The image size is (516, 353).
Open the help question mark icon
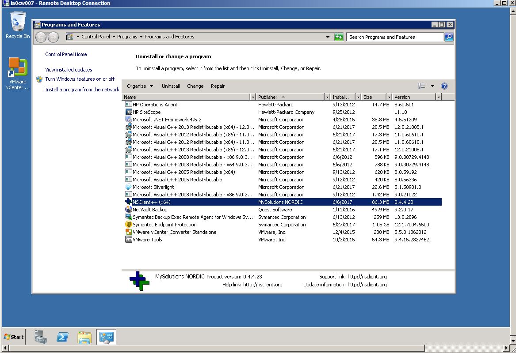pyautogui.click(x=444, y=86)
